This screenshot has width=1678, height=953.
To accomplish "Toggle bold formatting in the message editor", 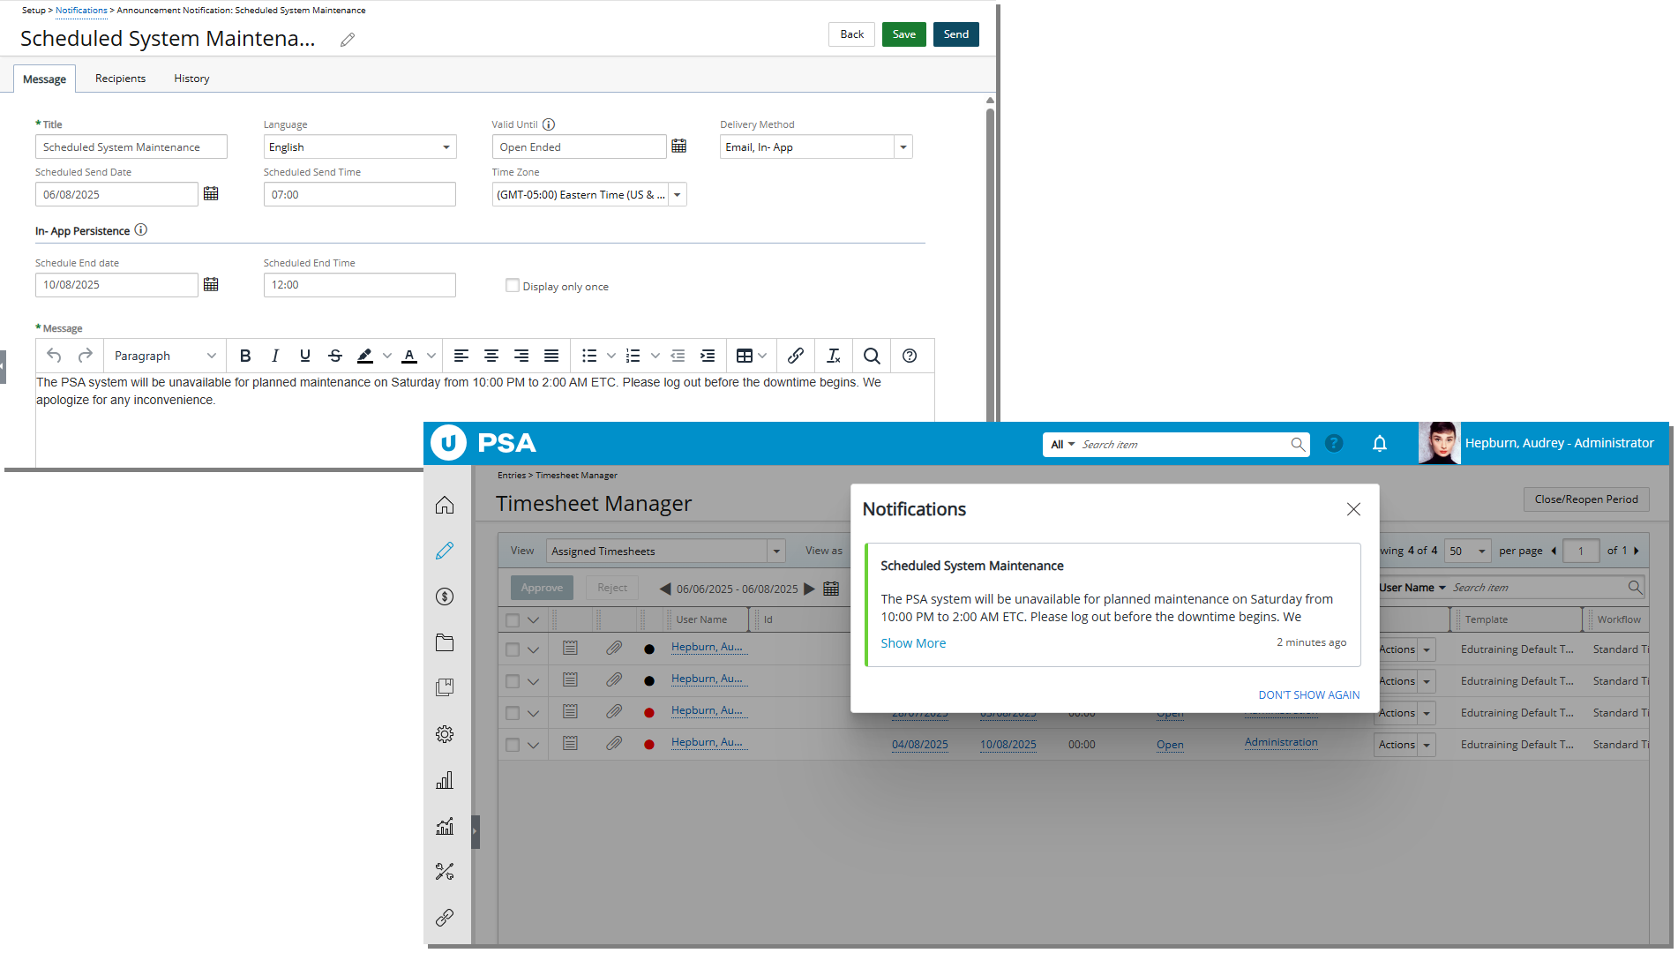I will coord(245,356).
